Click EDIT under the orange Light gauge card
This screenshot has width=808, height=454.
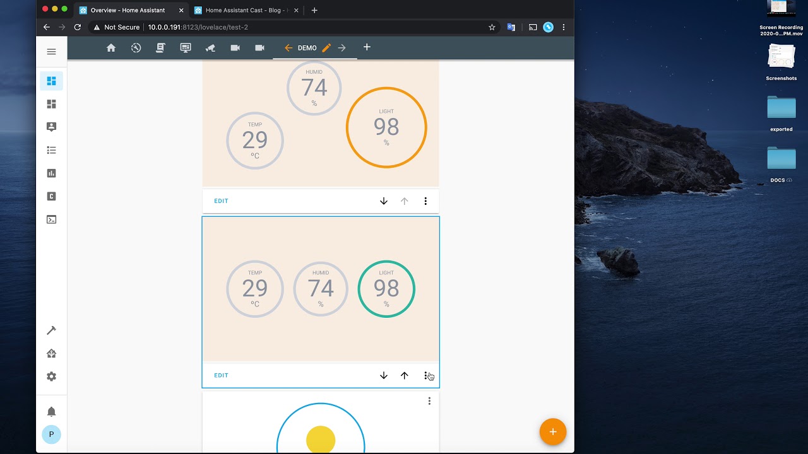click(221, 201)
